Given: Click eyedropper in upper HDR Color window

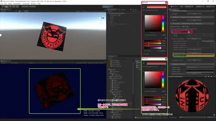Looking at the screenshot, I should [144, 7].
